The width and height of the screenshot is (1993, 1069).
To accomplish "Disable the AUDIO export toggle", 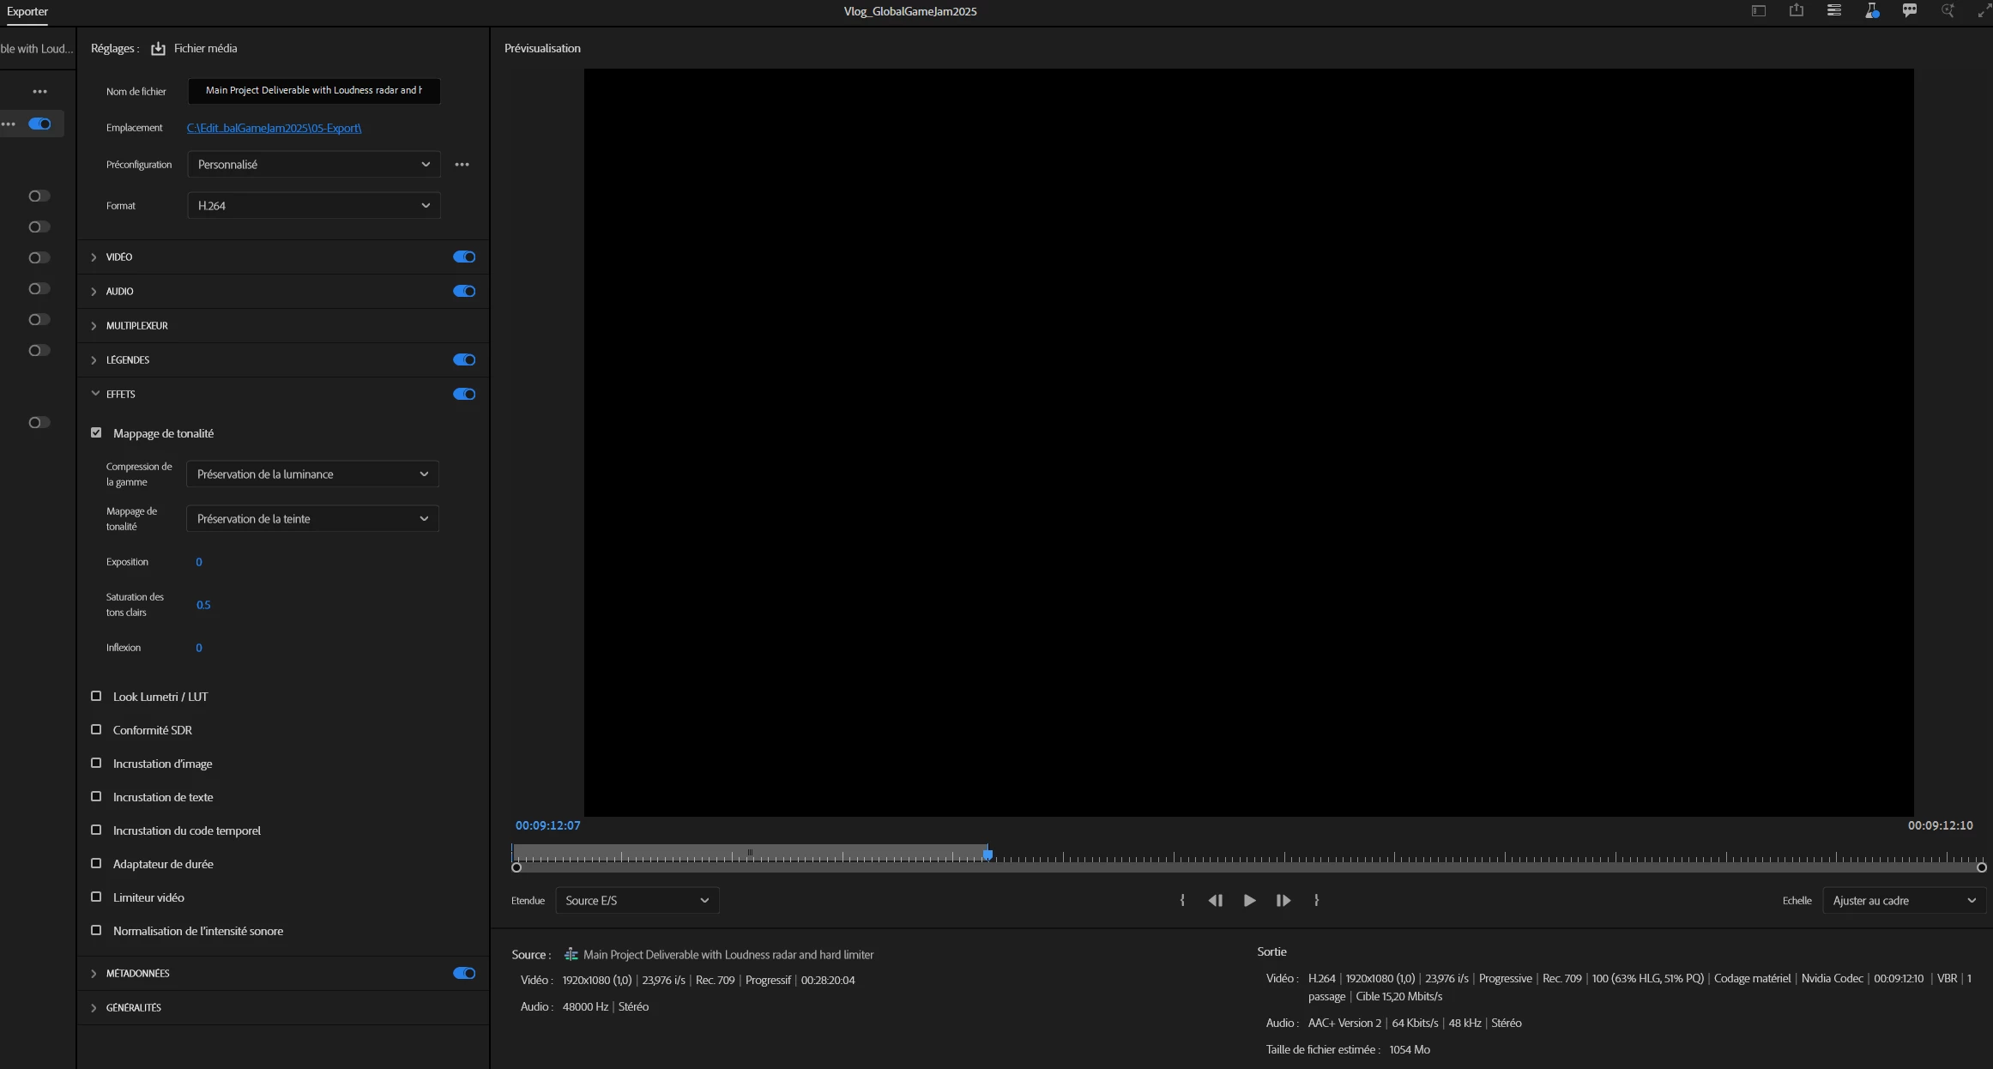I will click(x=464, y=292).
